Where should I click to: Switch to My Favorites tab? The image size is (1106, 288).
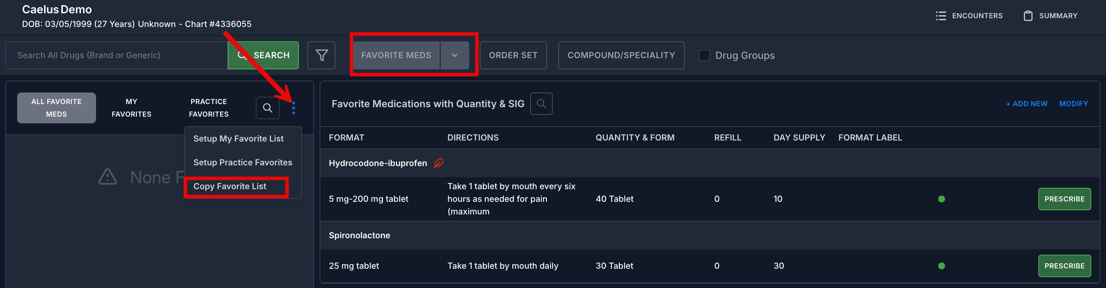131,108
